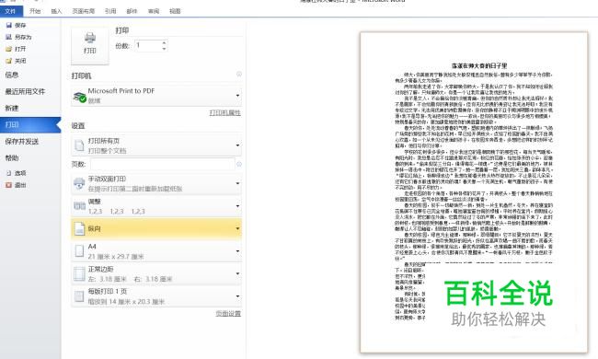Click the print preview page thumbnail
Viewport: 598px width, 359px height.
click(474, 192)
